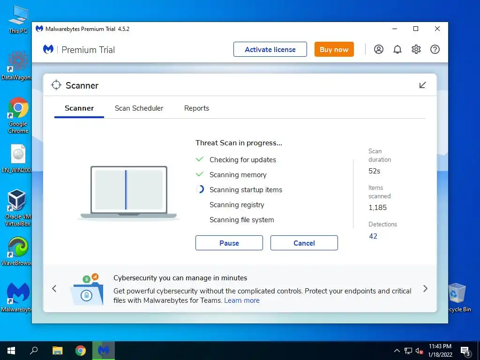This screenshot has width=480, height=360.
Task: Click green check beside Checking for updates
Action: 200,159
